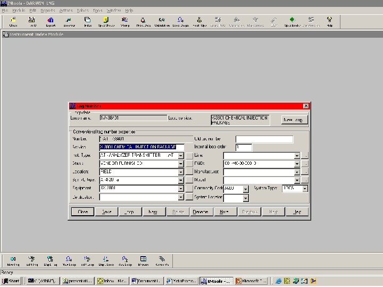Screen dimensions: 383x287
Task: Click the Save button in dialog
Action: (106, 212)
